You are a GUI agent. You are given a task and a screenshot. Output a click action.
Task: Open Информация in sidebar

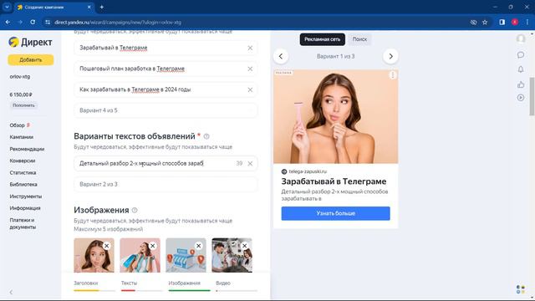coord(25,208)
